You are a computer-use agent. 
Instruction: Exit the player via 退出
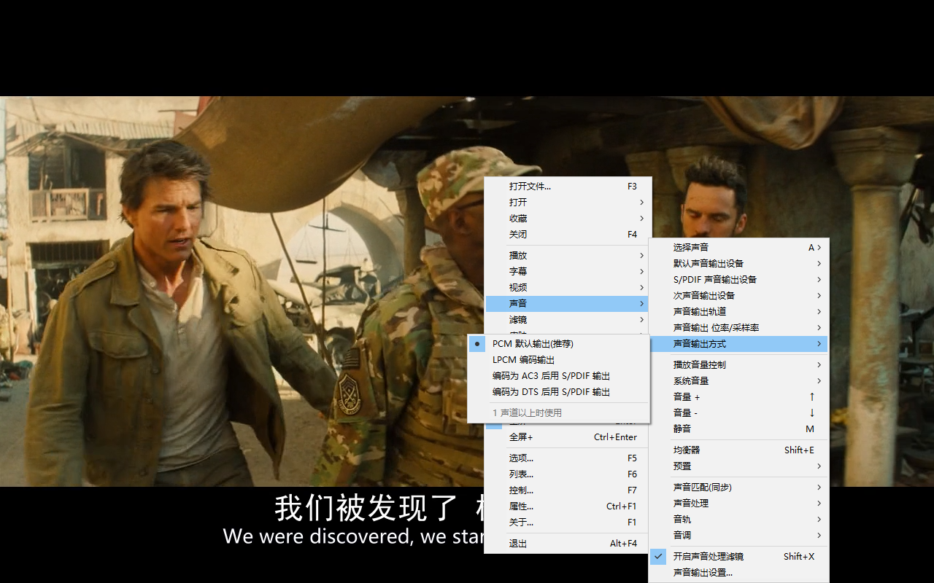(517, 542)
